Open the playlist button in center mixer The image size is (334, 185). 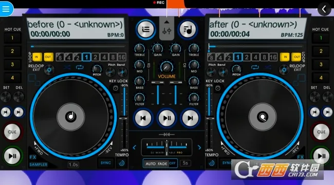coord(146,29)
